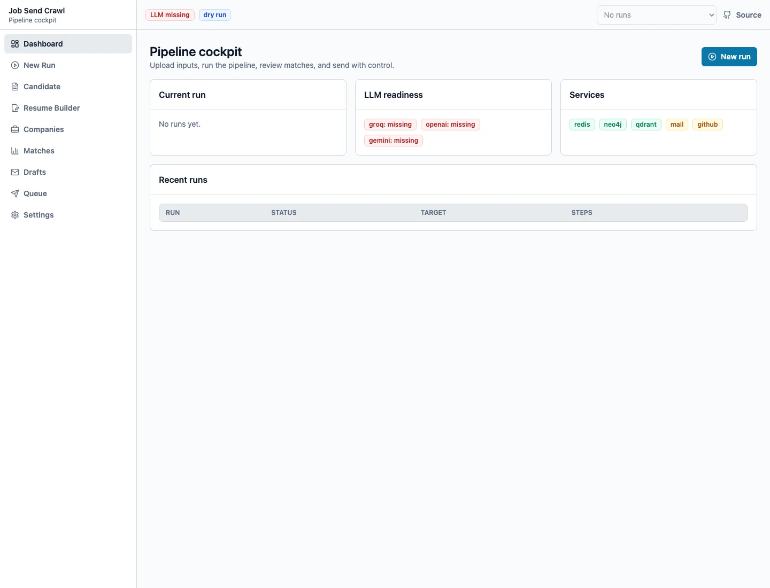Click the Queue paper-plane icon
Image resolution: width=770 pixels, height=588 pixels.
click(15, 194)
